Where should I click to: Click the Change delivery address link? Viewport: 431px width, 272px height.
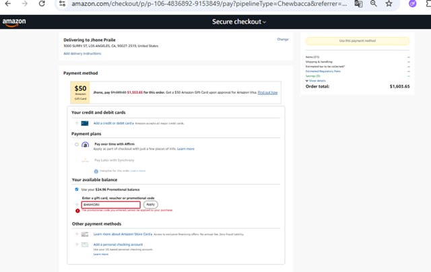tap(283, 39)
